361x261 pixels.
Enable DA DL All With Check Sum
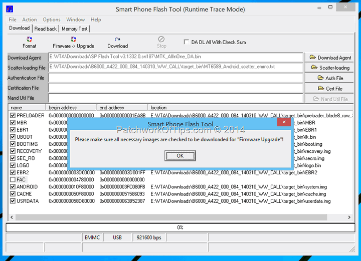tap(186, 42)
